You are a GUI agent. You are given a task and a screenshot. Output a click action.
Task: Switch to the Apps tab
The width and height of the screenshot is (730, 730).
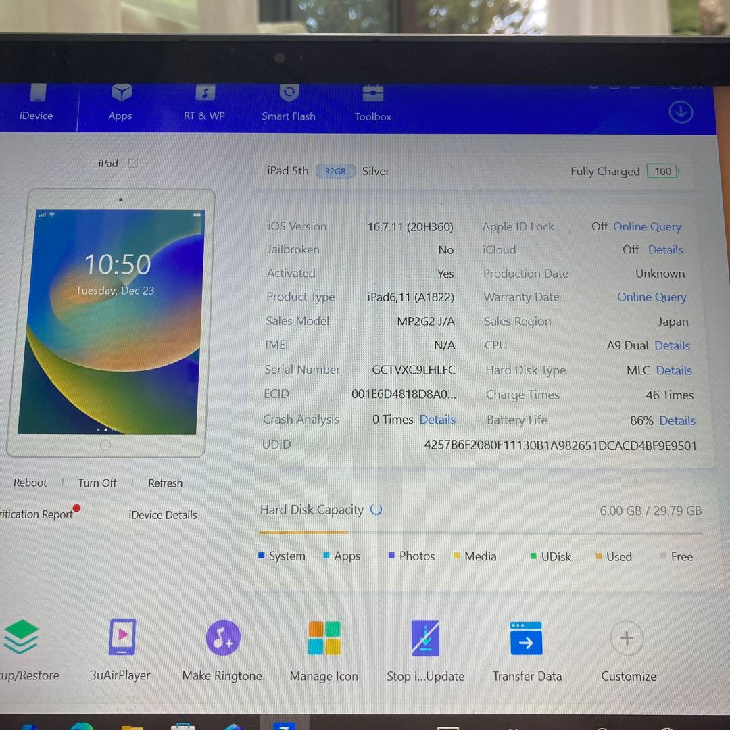120,101
